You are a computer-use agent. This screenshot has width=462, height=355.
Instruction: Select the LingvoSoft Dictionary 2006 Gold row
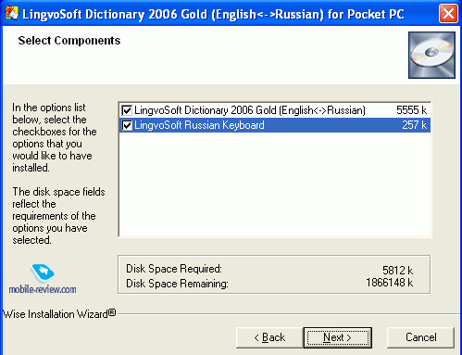(x=274, y=110)
